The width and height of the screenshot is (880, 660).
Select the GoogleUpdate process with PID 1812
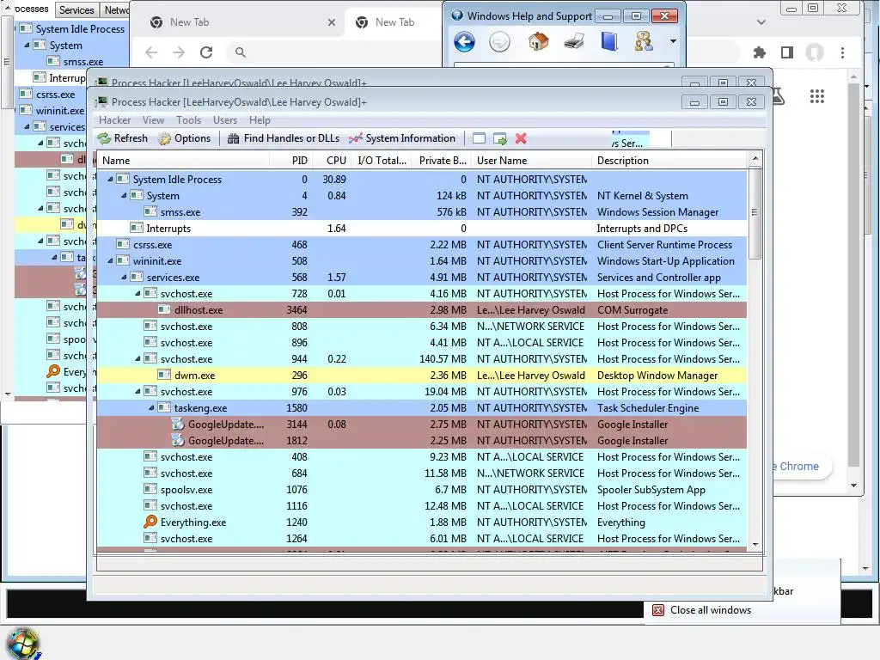click(421, 441)
